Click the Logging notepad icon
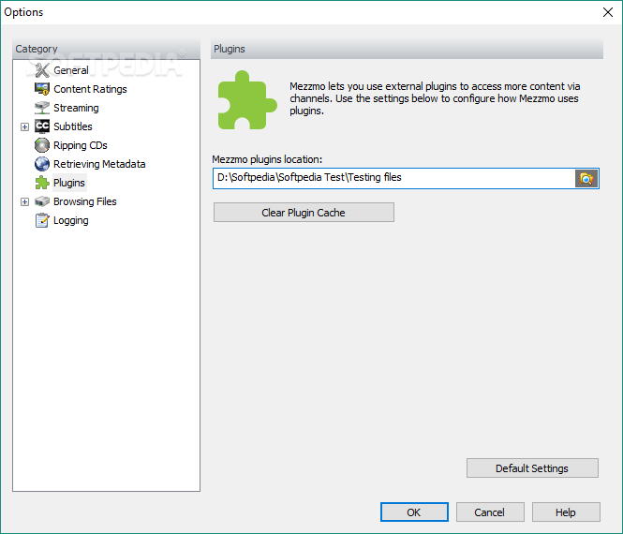 [x=42, y=220]
